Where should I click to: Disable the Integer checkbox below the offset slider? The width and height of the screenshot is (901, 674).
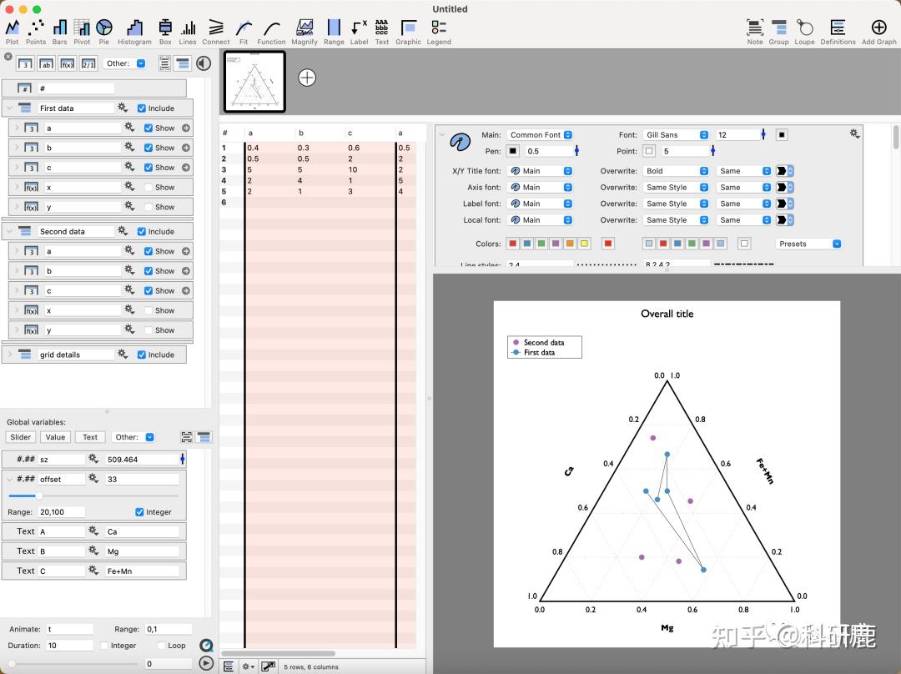click(x=138, y=511)
